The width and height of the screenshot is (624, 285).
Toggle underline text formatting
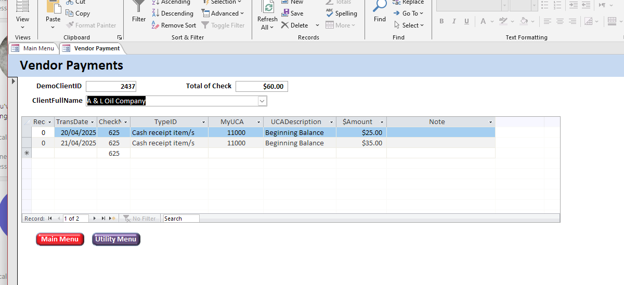466,21
